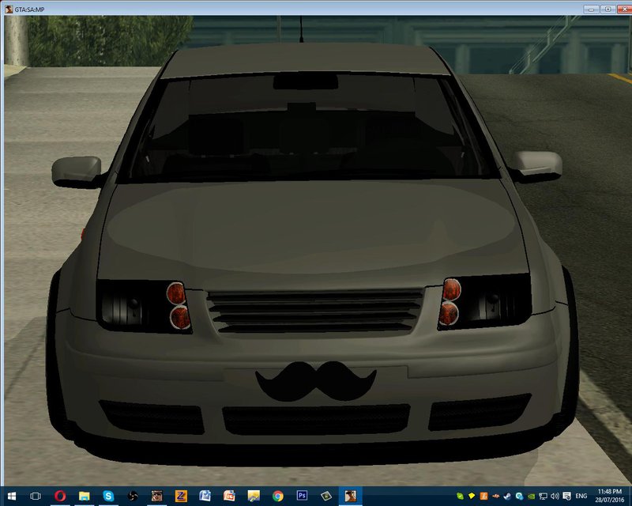The image size is (632, 506).
Task: Click the car's front grille
Action: pyautogui.click(x=314, y=311)
